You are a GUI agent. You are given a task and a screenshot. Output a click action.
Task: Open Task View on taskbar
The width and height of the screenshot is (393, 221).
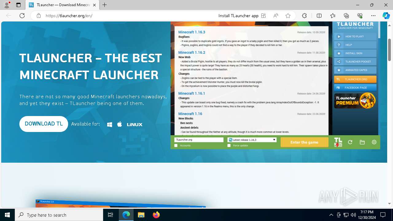tap(111, 215)
